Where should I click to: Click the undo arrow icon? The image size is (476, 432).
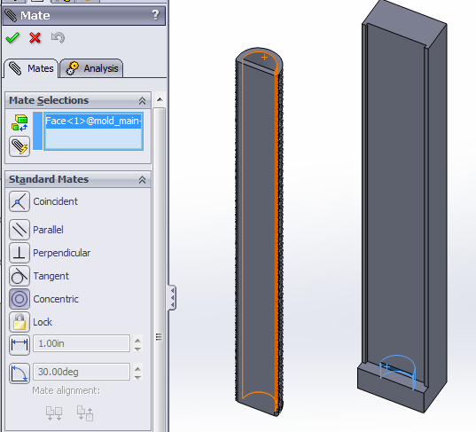click(x=58, y=37)
